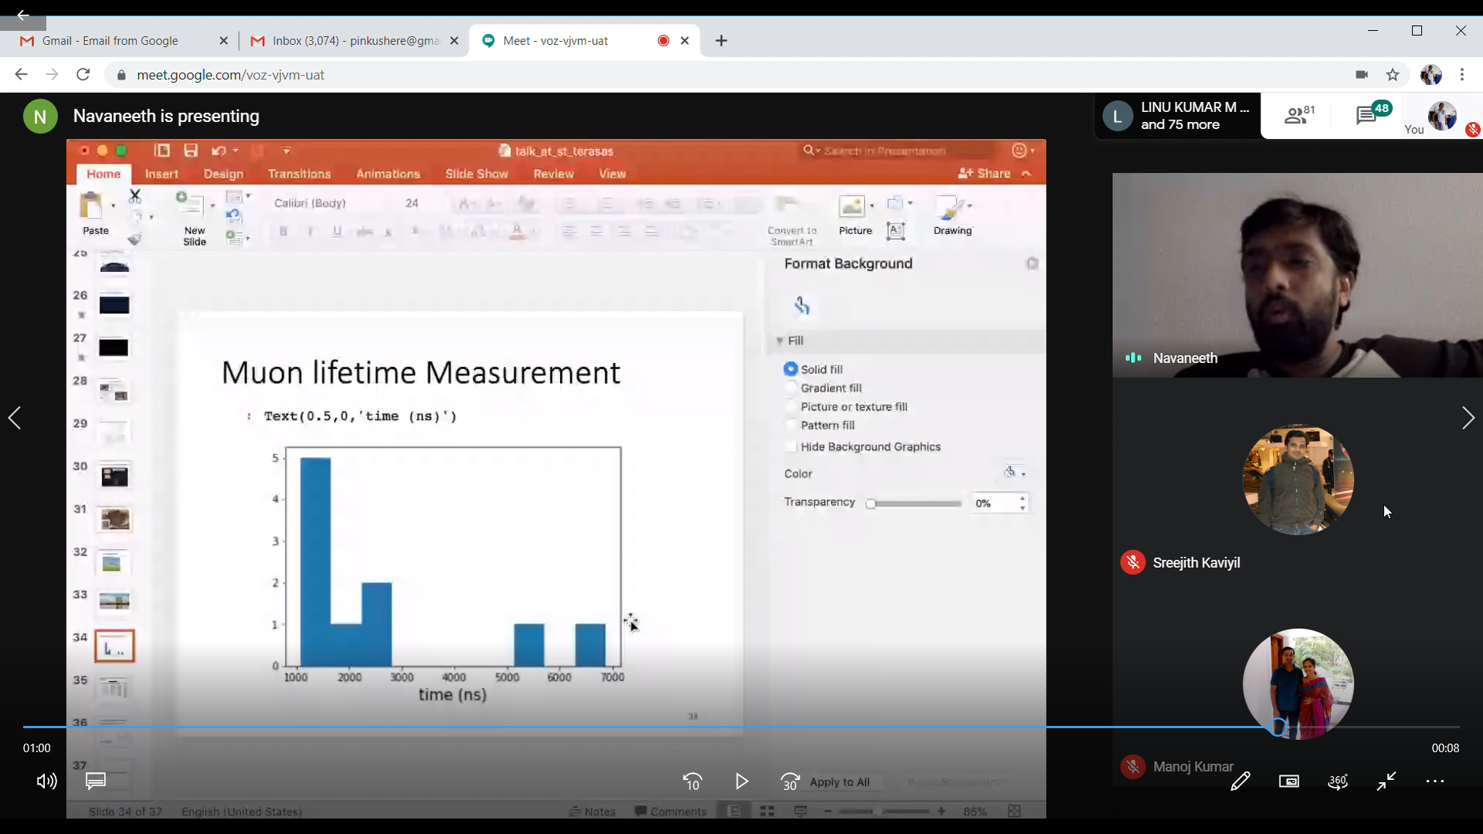Image resolution: width=1483 pixels, height=834 pixels.
Task: Select slide 26 thumbnail
Action: click(114, 305)
